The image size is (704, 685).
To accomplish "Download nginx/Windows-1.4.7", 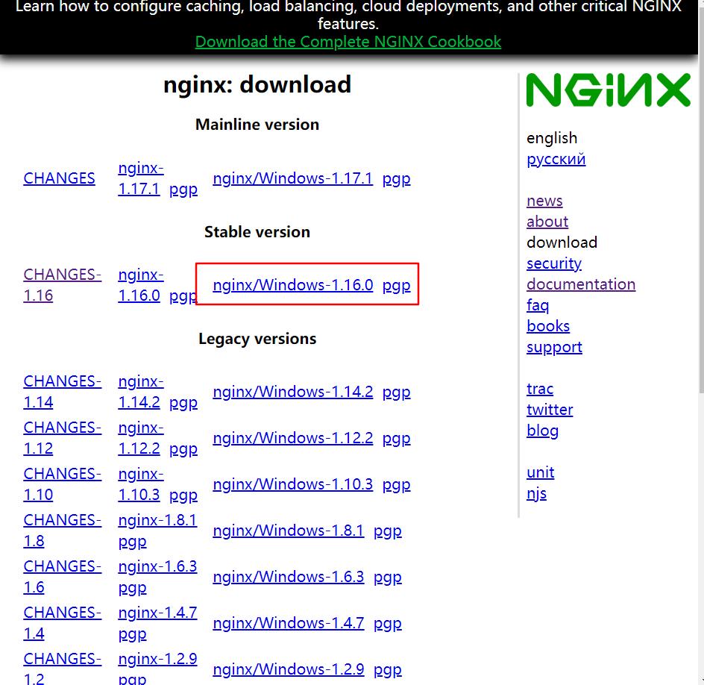I will point(289,623).
